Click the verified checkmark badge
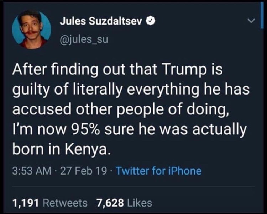The width and height of the screenshot is (267, 214). point(150,21)
